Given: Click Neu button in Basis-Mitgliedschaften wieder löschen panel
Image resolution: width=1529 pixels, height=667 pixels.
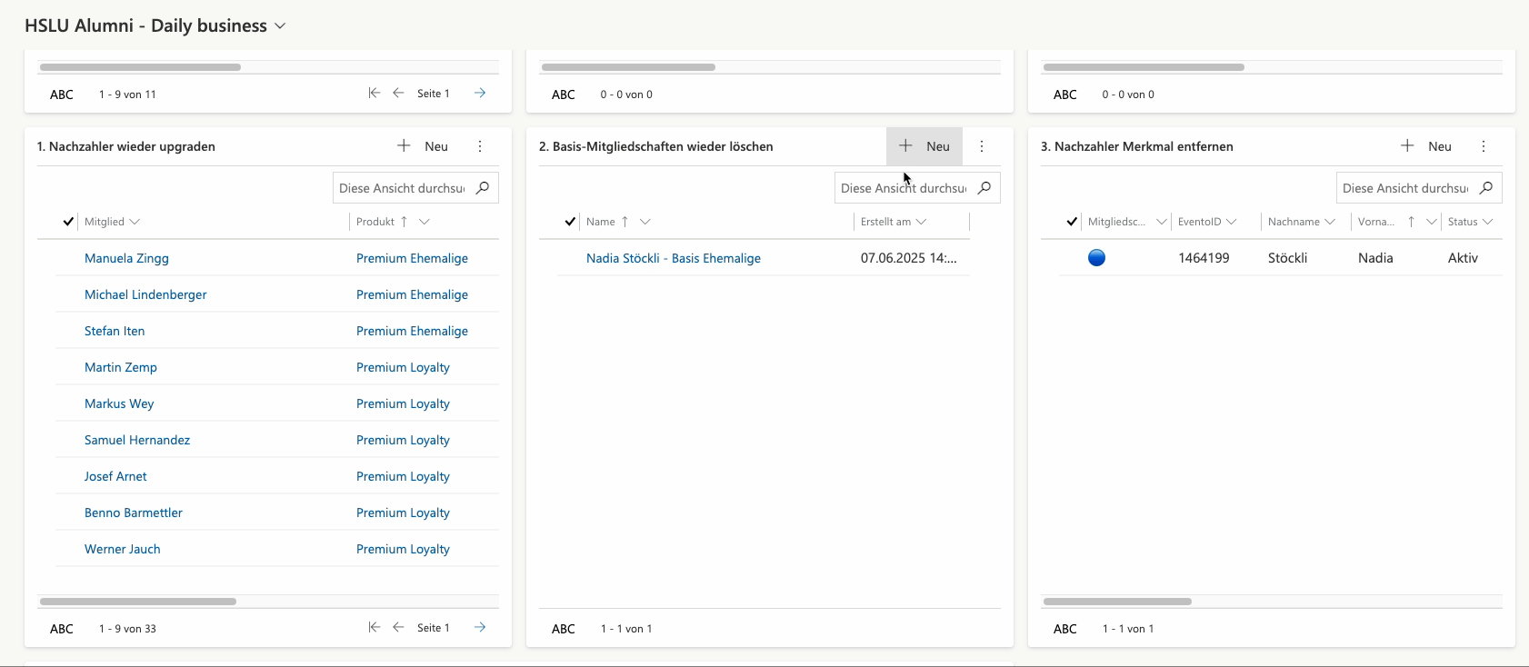Looking at the screenshot, I should tap(924, 146).
